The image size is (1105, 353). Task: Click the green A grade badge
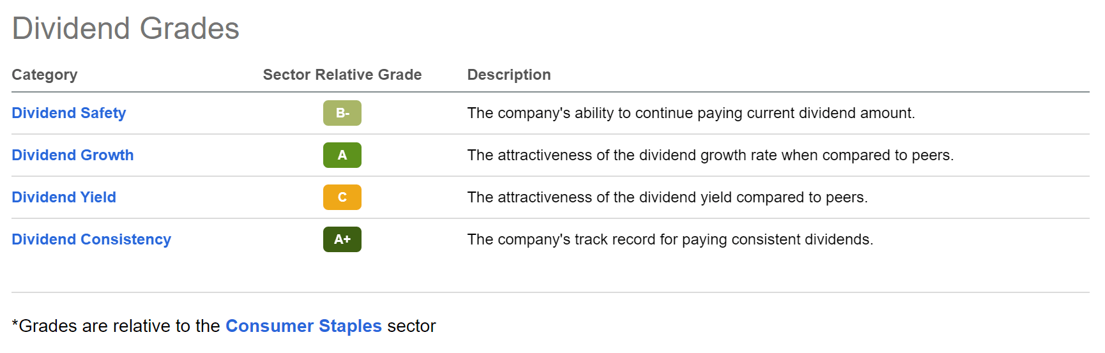pyautogui.click(x=342, y=155)
